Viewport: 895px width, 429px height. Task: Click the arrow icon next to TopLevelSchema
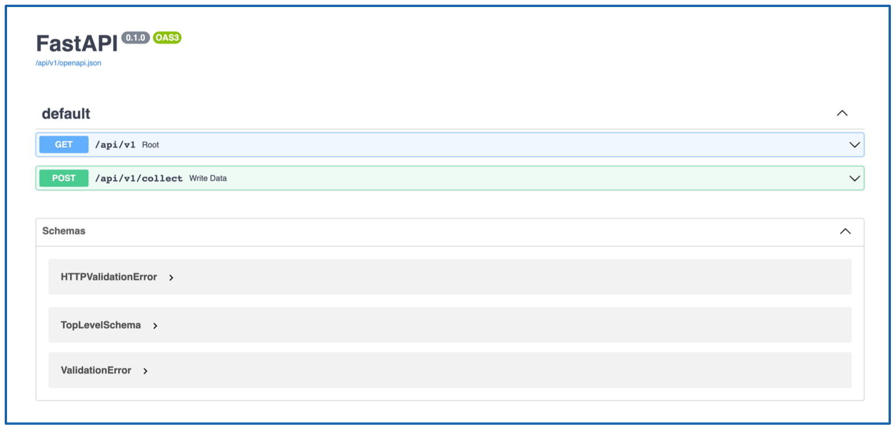coord(155,326)
